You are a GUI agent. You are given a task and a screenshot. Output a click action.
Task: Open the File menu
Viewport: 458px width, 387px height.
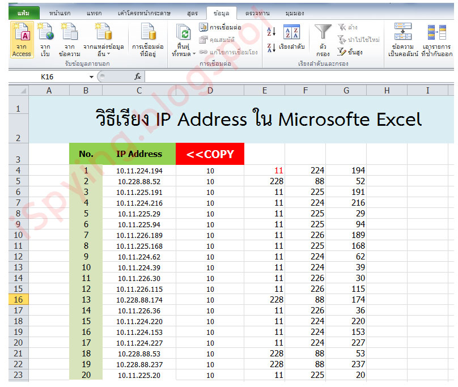pos(23,12)
